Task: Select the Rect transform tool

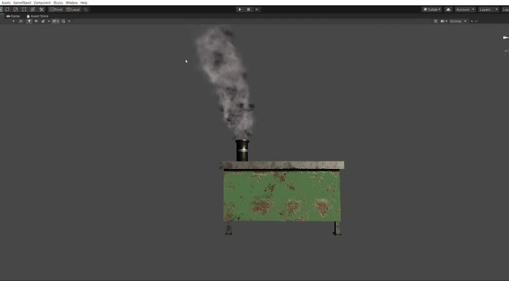Action: click(x=24, y=10)
